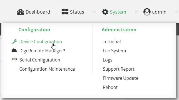179x100 pixels.
Task: Open Configuration Maintenance
Action: [47, 69]
